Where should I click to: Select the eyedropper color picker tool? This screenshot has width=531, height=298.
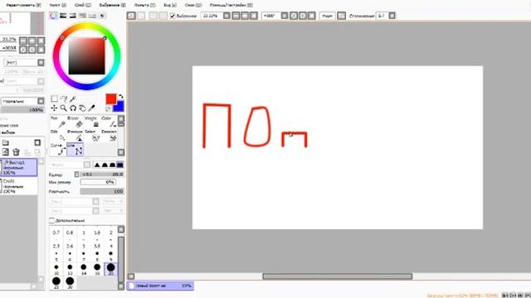(x=91, y=108)
